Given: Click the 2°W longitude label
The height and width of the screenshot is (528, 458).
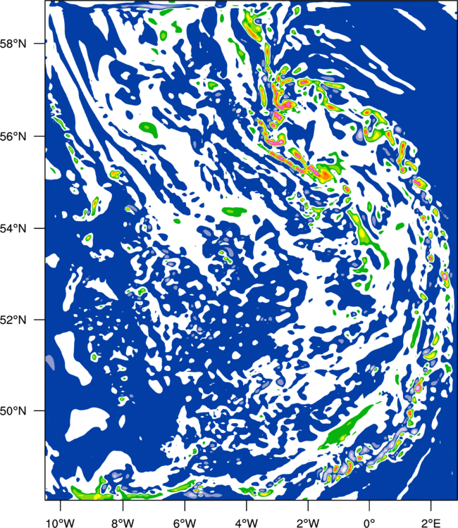Looking at the screenshot, I should click(x=308, y=522).
